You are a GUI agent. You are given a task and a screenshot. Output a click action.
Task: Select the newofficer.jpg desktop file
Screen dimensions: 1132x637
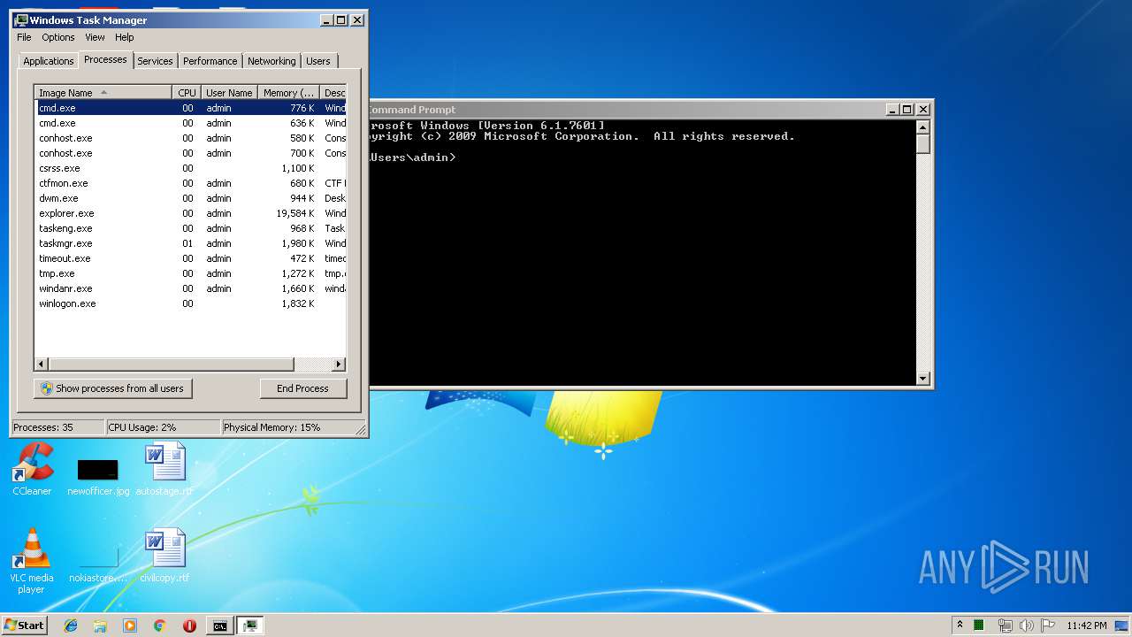coord(98,478)
